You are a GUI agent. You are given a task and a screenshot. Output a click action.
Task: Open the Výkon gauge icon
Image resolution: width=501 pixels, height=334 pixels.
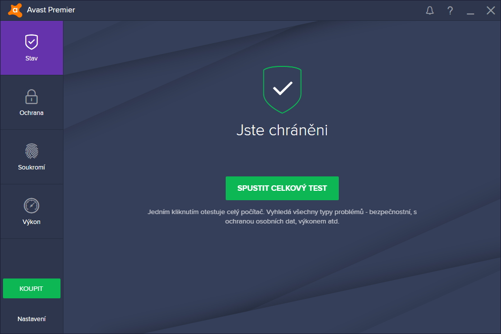pyautogui.click(x=31, y=206)
